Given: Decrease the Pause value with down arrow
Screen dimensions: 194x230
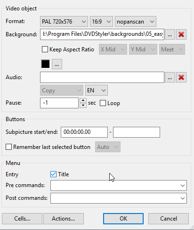Looking at the screenshot, I should coord(83,106).
